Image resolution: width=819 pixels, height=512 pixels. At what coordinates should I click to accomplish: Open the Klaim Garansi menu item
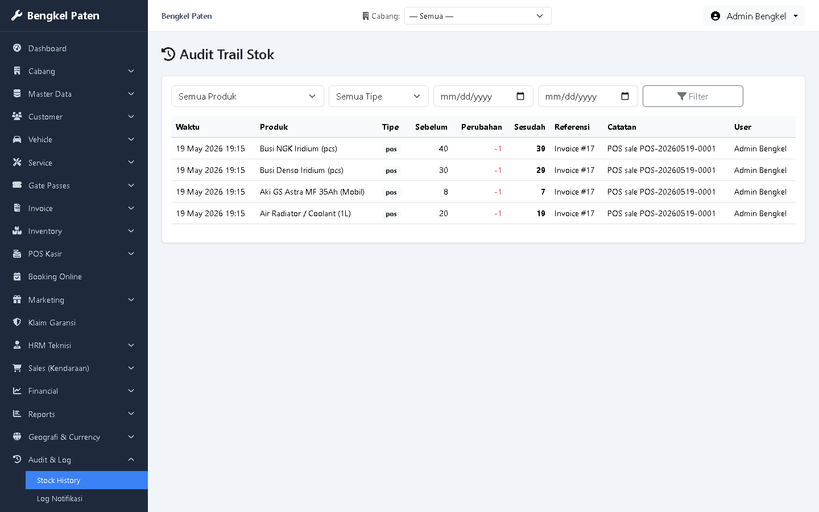click(74, 323)
